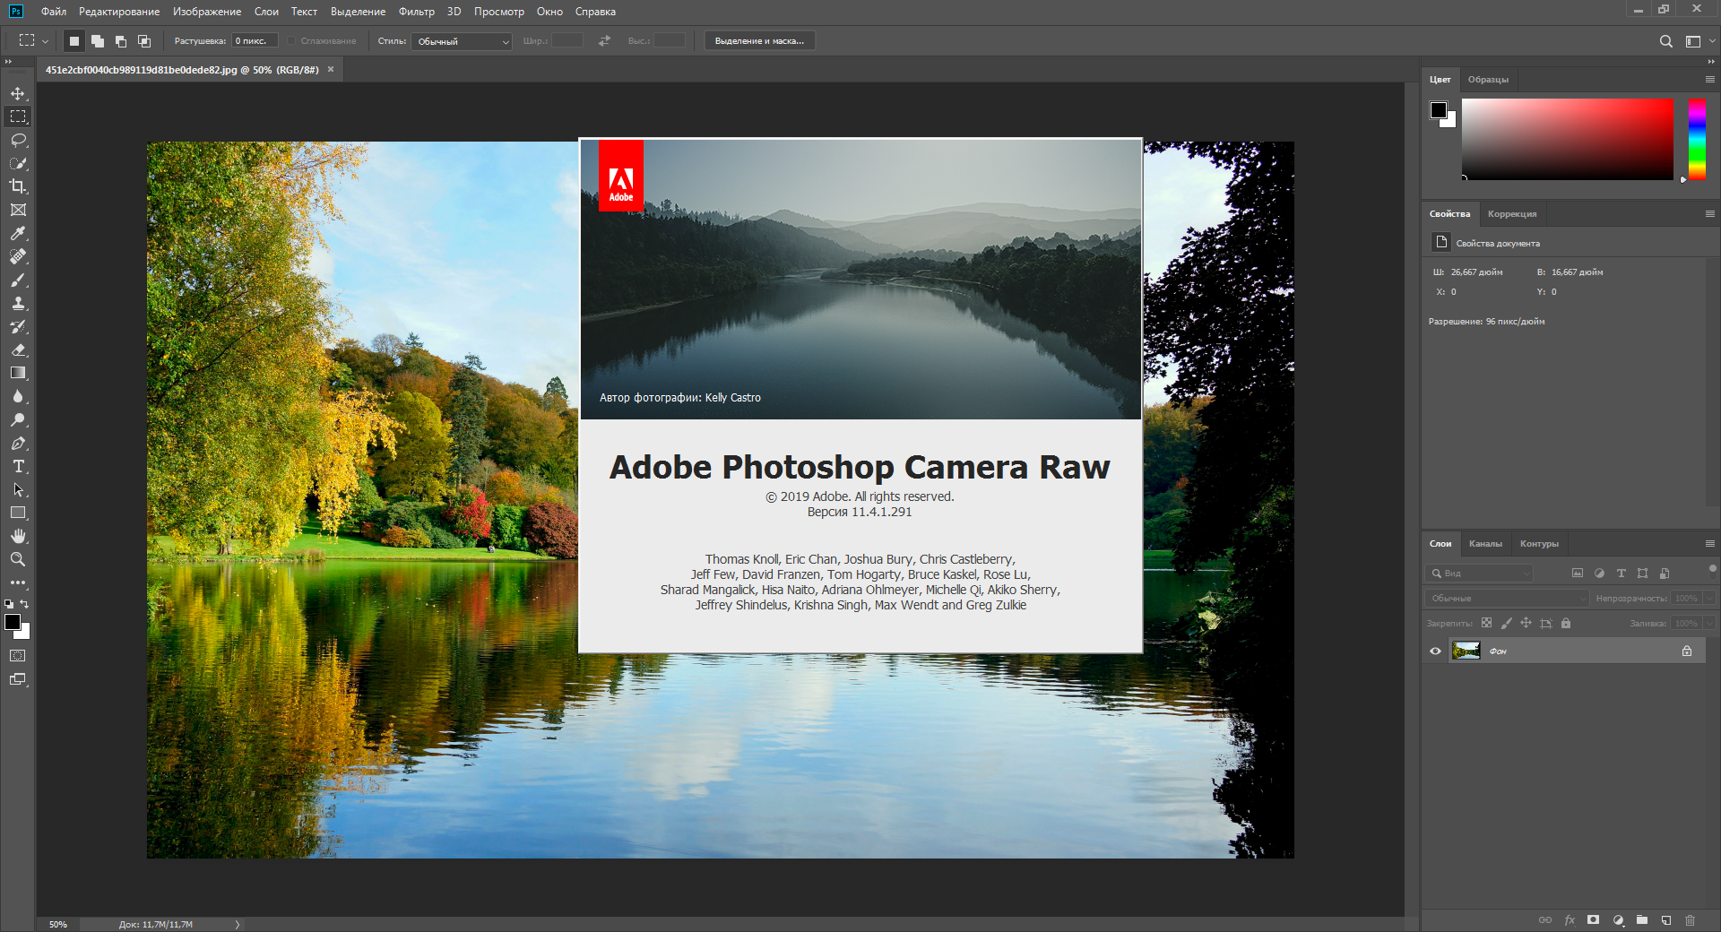Viewport: 1721px width, 932px height.
Task: Select the Frame tool
Action: point(18,210)
